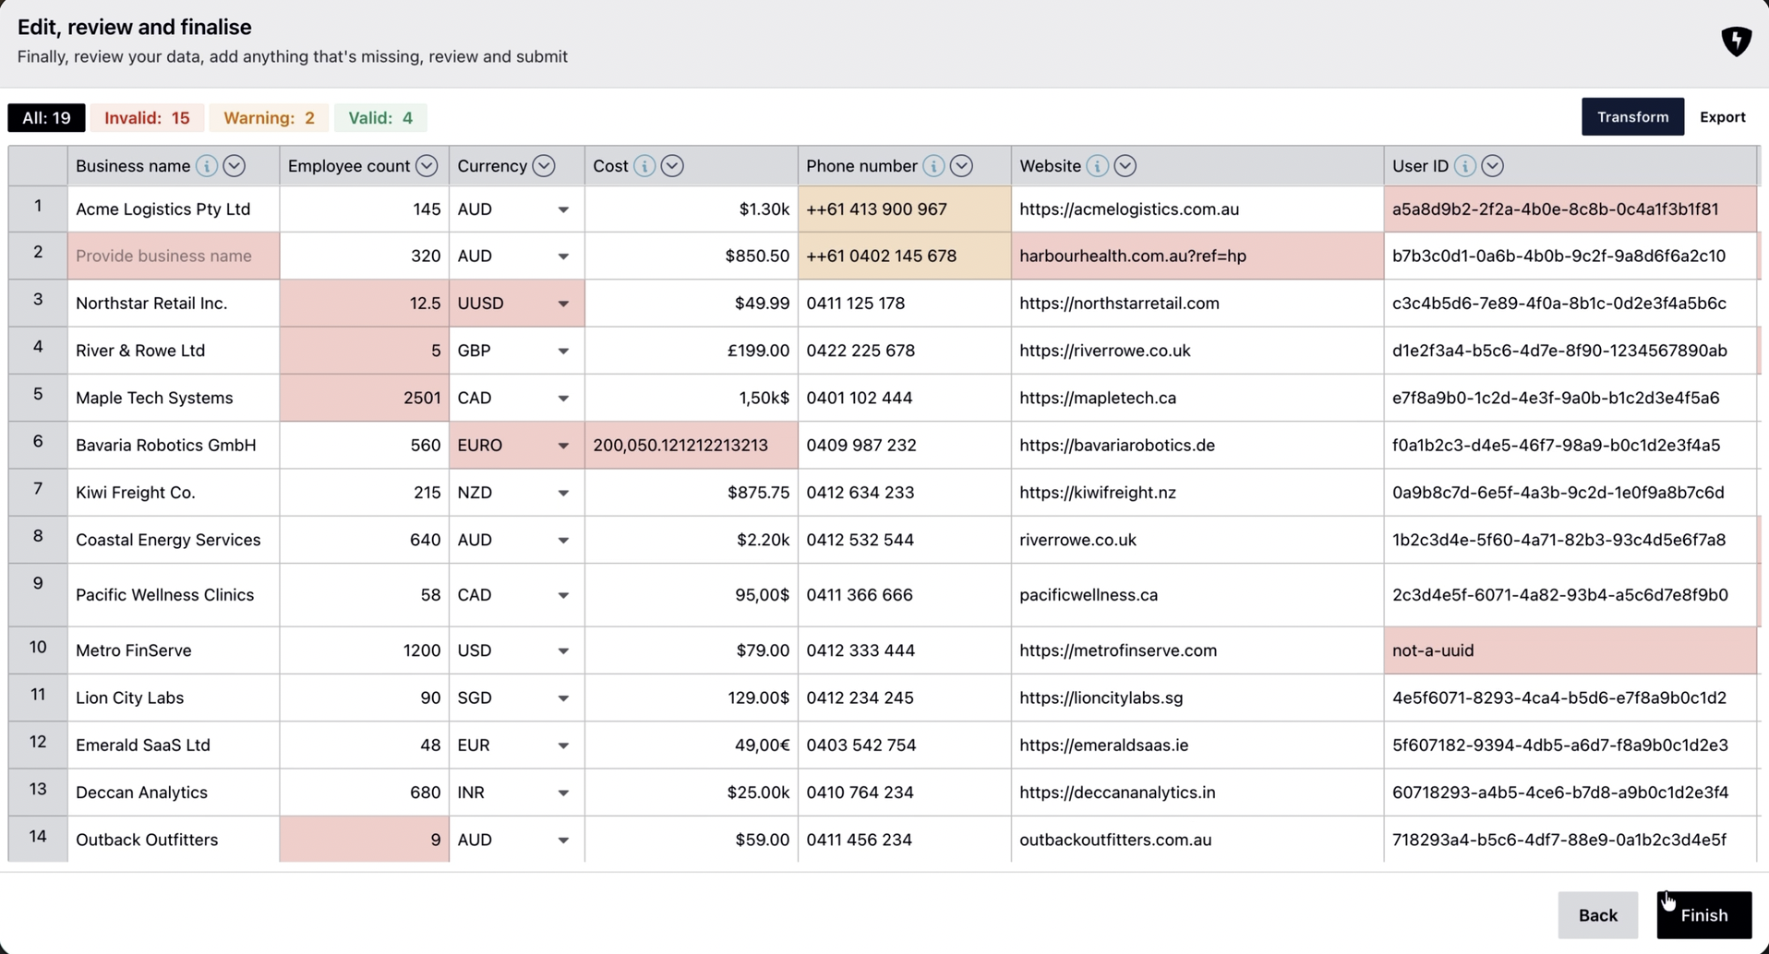The width and height of the screenshot is (1769, 954).
Task: Open the Business name column filter chevron
Action: [x=234, y=166]
